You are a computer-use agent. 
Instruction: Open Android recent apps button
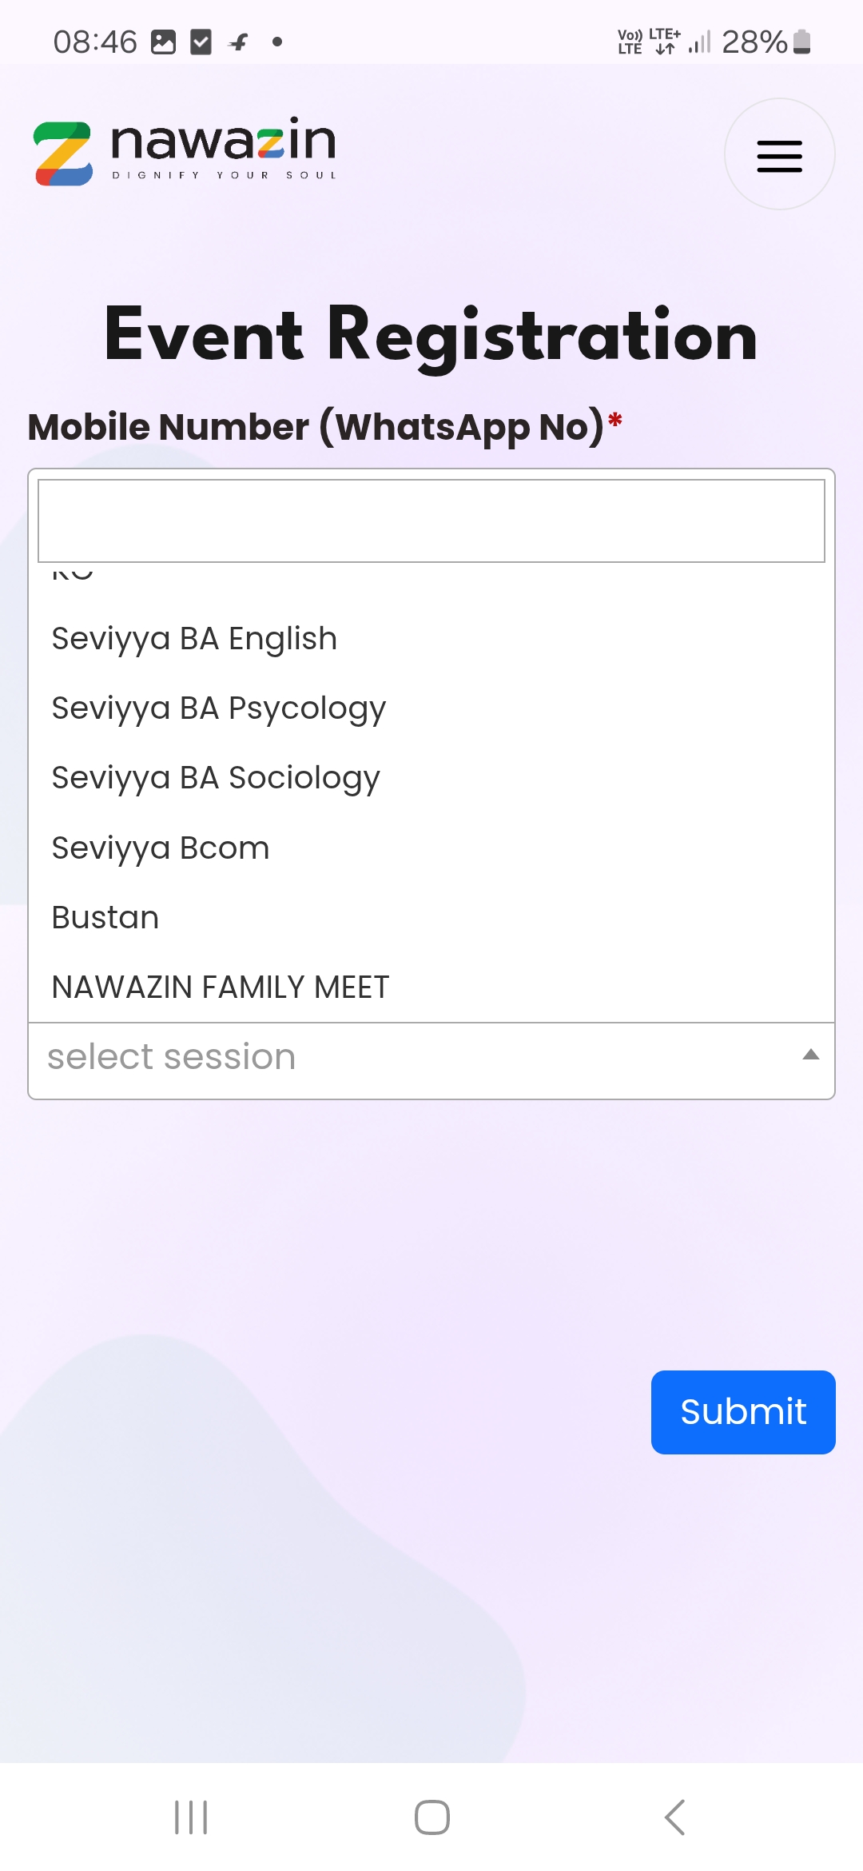(x=191, y=1817)
